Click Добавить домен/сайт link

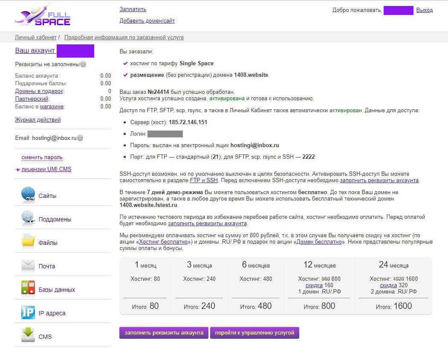point(147,20)
